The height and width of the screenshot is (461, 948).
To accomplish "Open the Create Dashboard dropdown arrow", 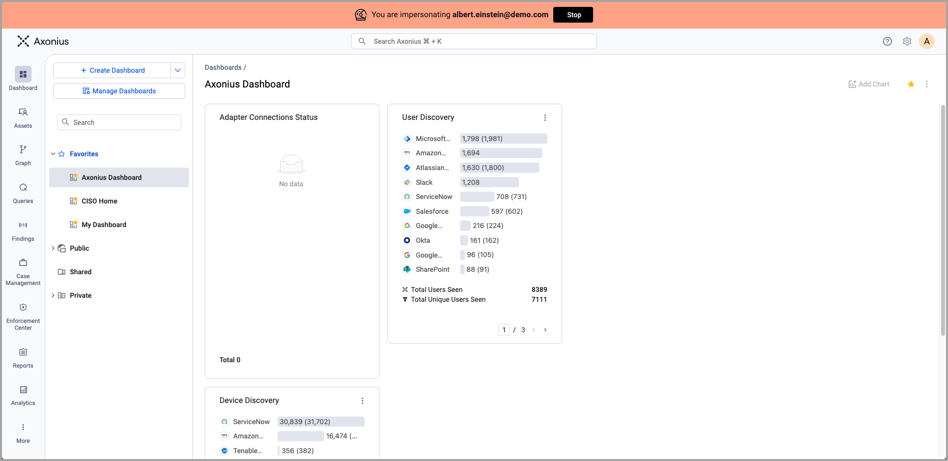I will pos(178,70).
